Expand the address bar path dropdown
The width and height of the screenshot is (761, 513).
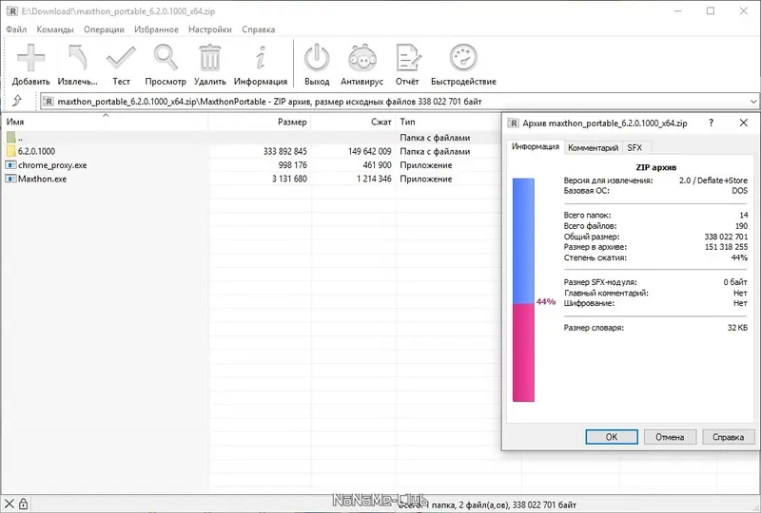pyautogui.click(x=753, y=102)
